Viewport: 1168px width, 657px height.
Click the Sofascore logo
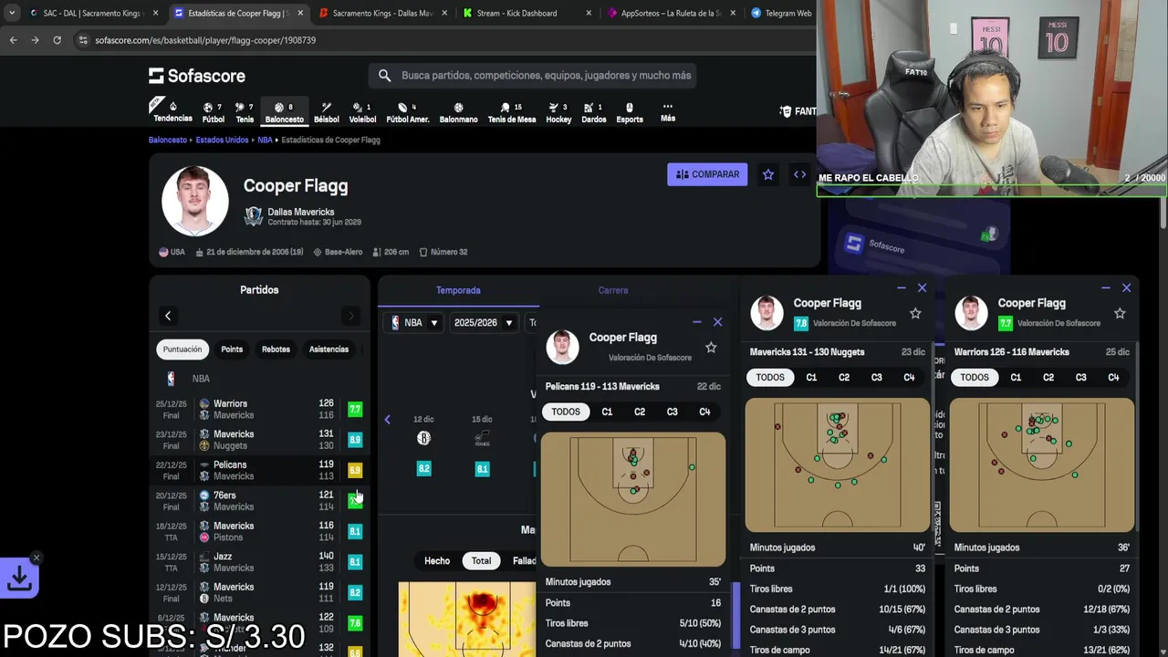196,76
